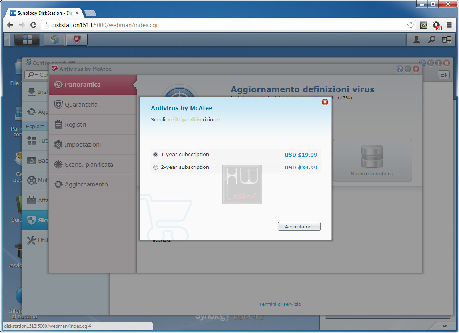Select the Tutti grid category icon in Centro pacchetti
This screenshot has width=459, height=333.
[x=32, y=141]
